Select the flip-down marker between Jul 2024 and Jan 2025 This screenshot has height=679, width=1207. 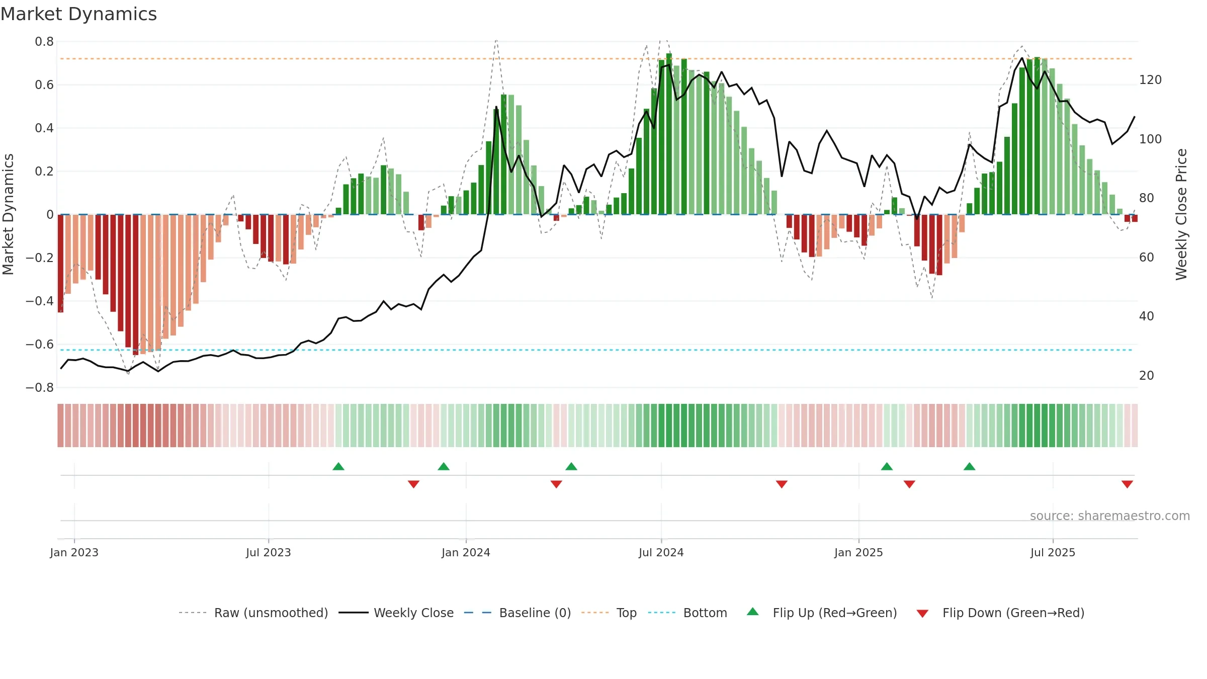782,484
